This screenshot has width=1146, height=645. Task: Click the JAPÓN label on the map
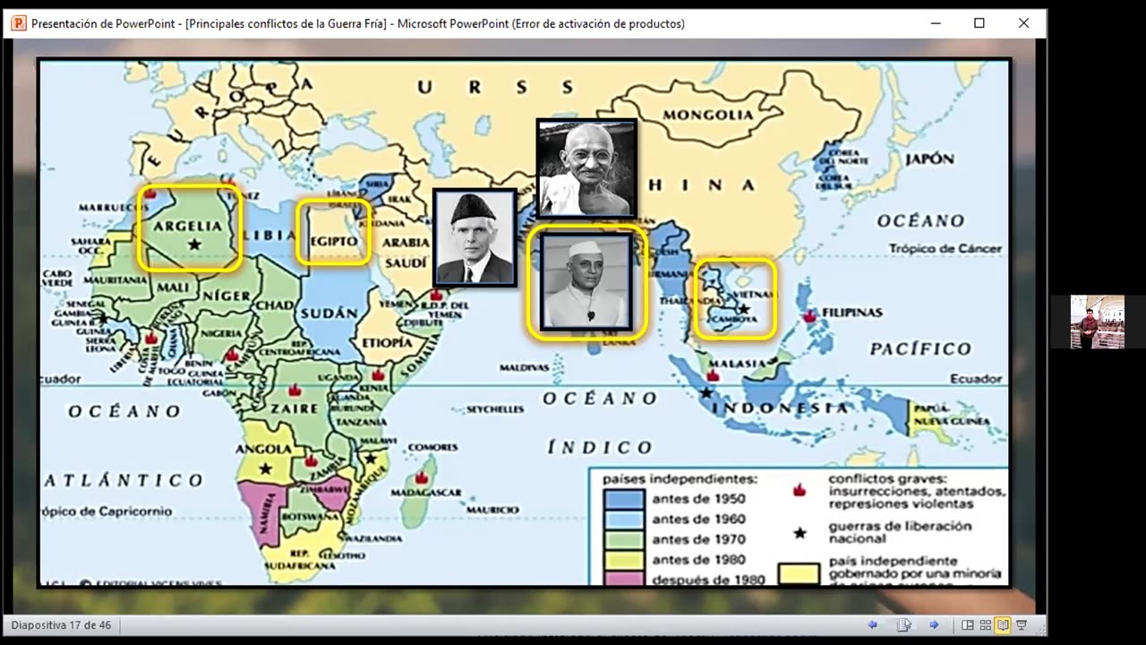pyautogui.click(x=928, y=159)
